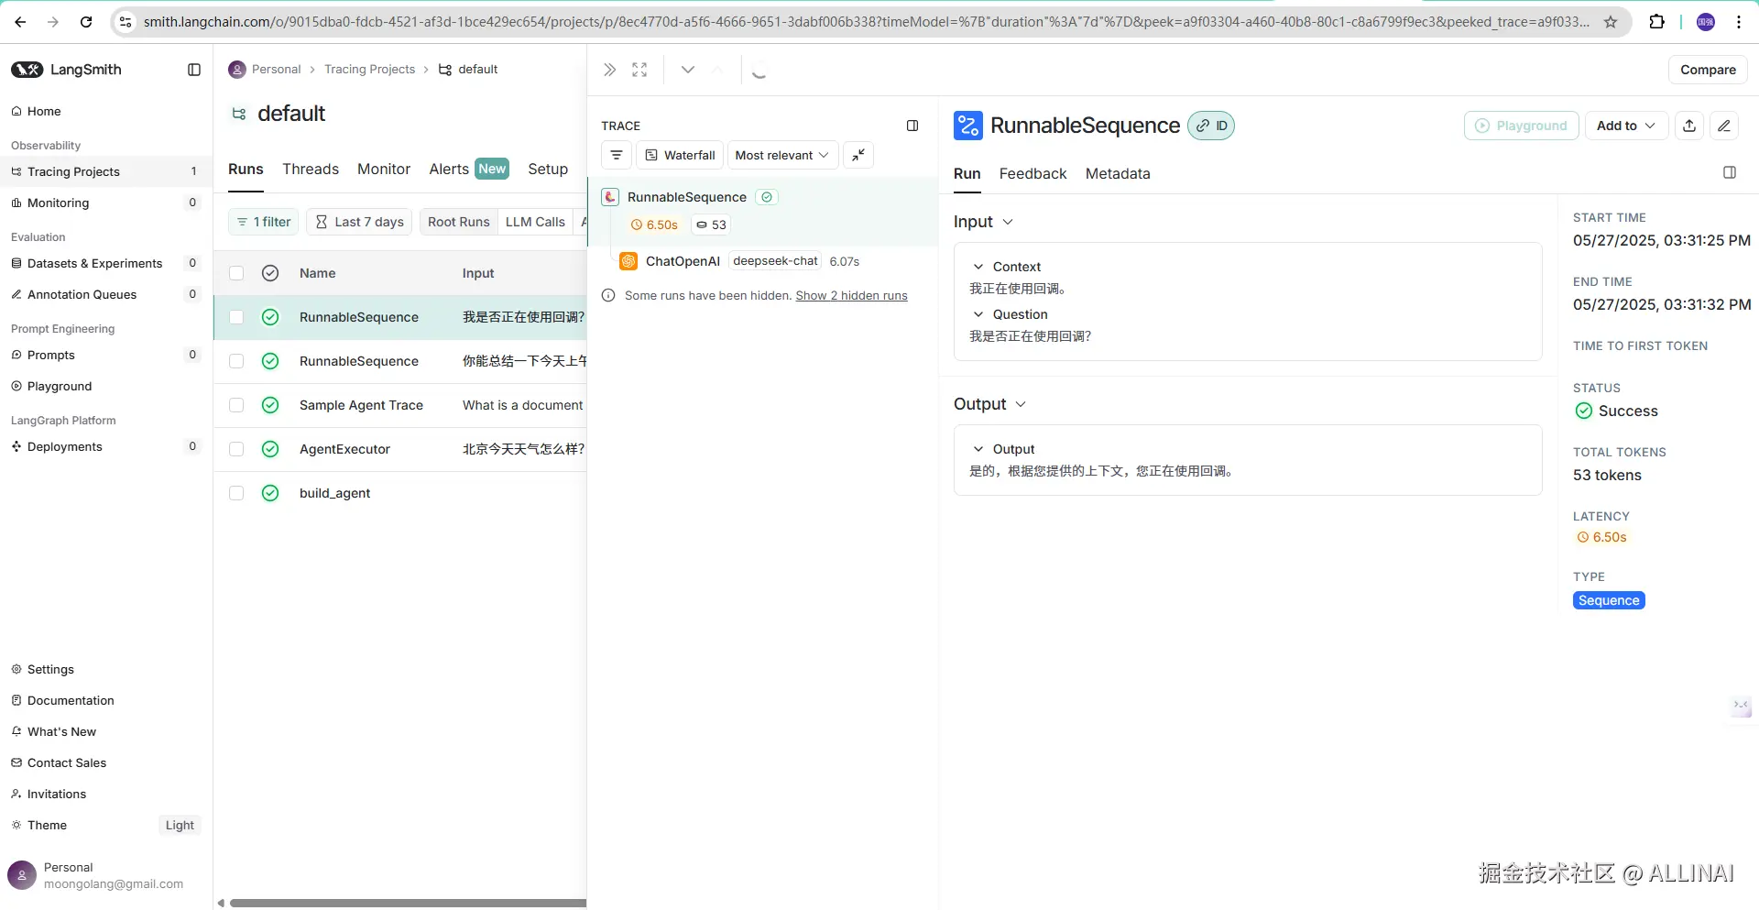Switch to the Setup tab

(548, 169)
